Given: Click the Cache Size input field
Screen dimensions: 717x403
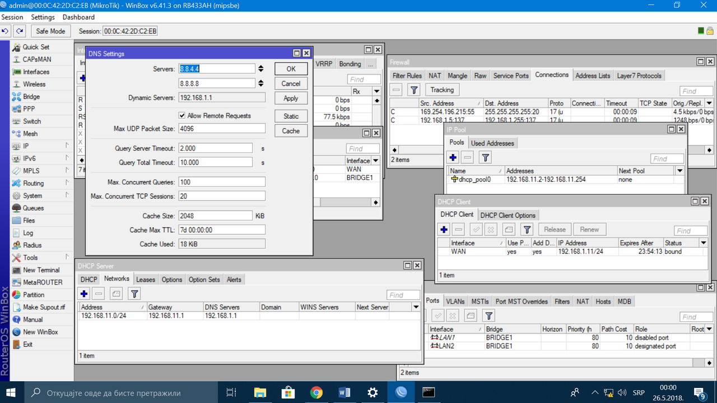Looking at the screenshot, I should tap(215, 216).
